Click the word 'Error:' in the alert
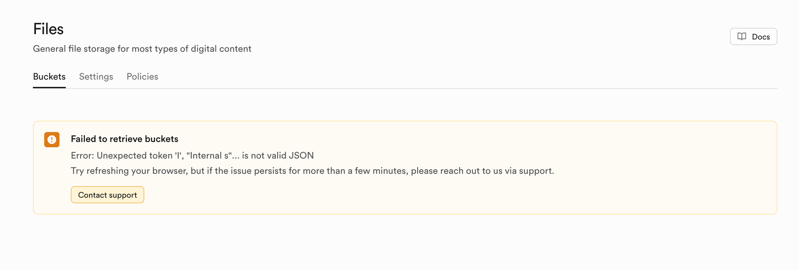The image size is (799, 270). tap(82, 156)
